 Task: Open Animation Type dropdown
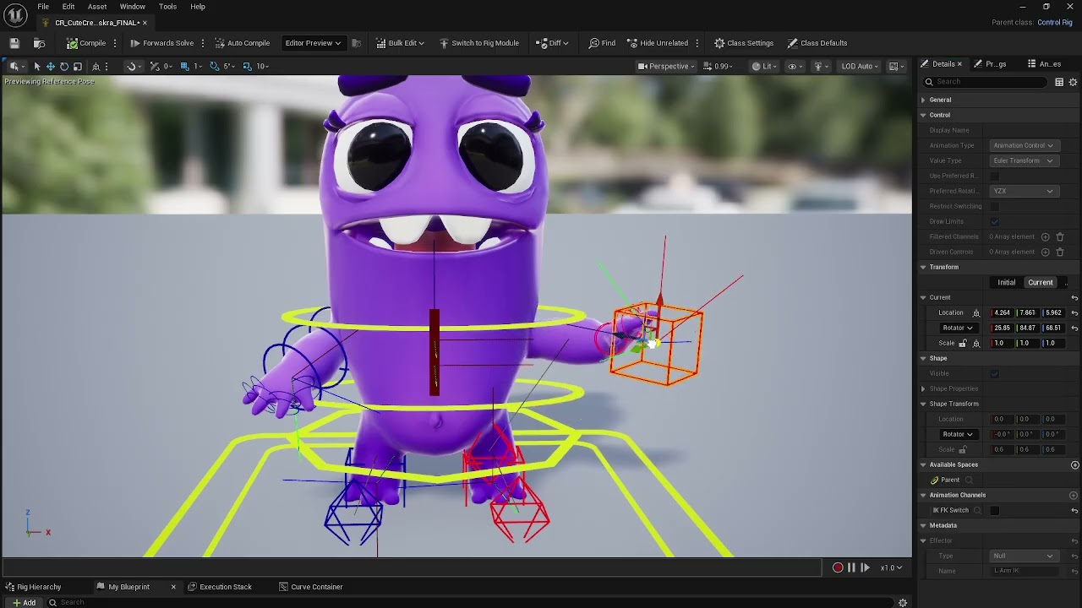click(1023, 145)
